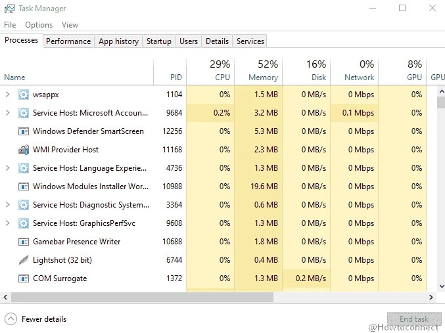Sort by the 8% GPU column header
This screenshot has width=445, height=333.
pos(402,72)
